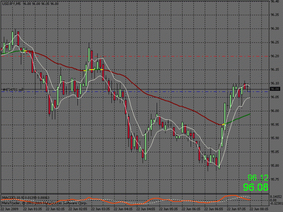Image resolution: width=283 pixels, height=212 pixels.
Task: Click the 22 Jun 02:15 time label
Action: [55, 209]
